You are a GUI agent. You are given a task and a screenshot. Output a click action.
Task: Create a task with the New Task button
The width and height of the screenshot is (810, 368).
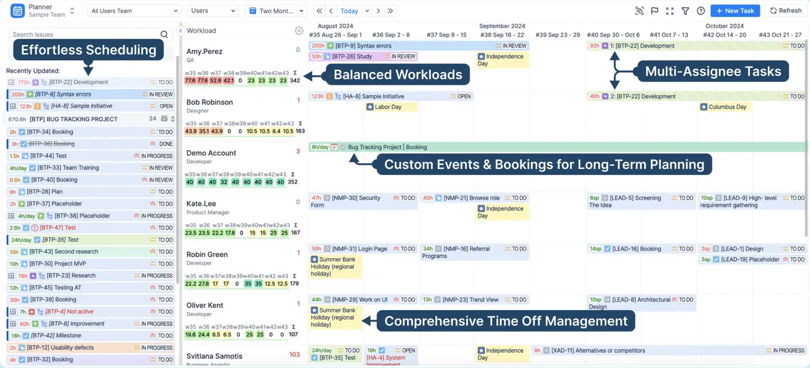pos(734,10)
